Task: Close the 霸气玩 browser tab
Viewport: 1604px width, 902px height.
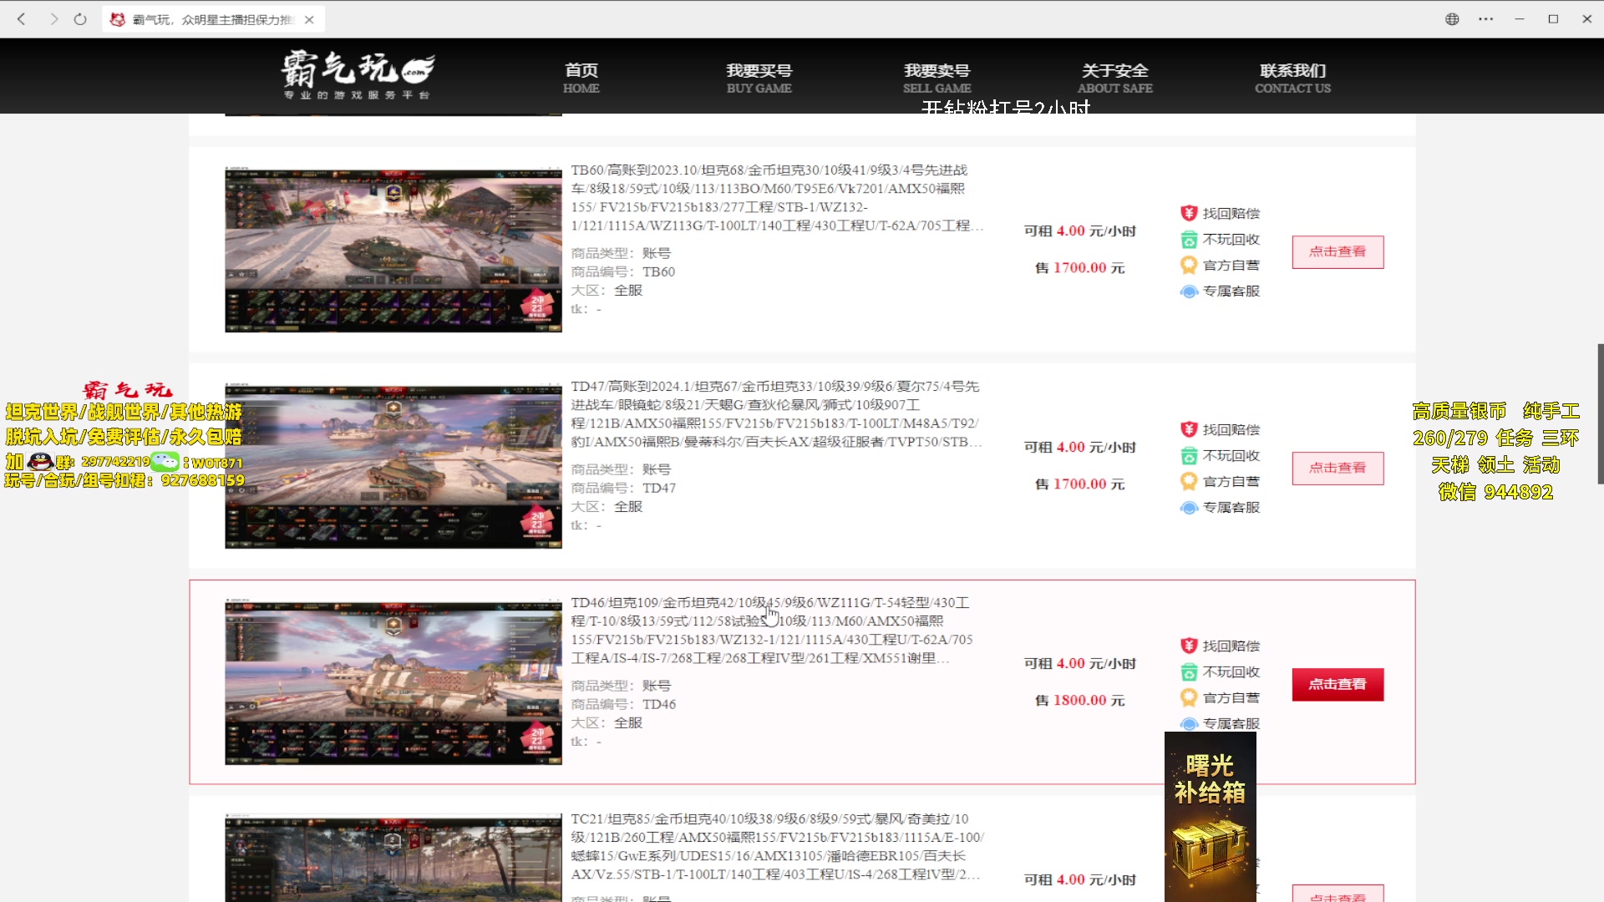Action: tap(309, 19)
